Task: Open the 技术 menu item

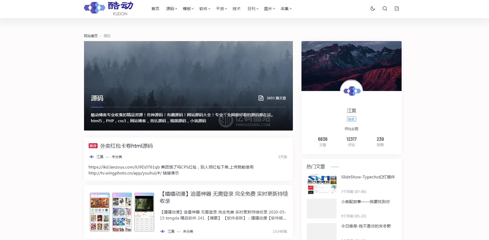Action: (236, 9)
